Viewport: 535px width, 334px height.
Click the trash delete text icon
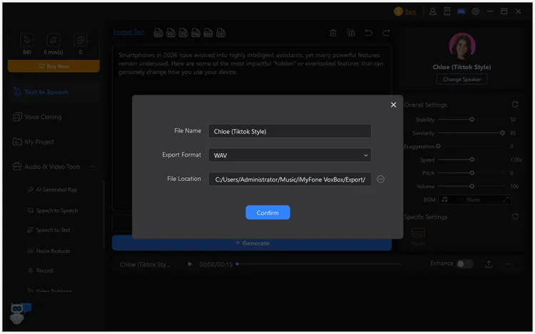(x=333, y=33)
